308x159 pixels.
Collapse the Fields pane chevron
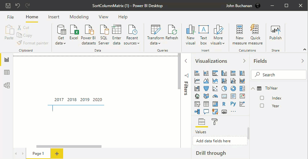(303, 61)
